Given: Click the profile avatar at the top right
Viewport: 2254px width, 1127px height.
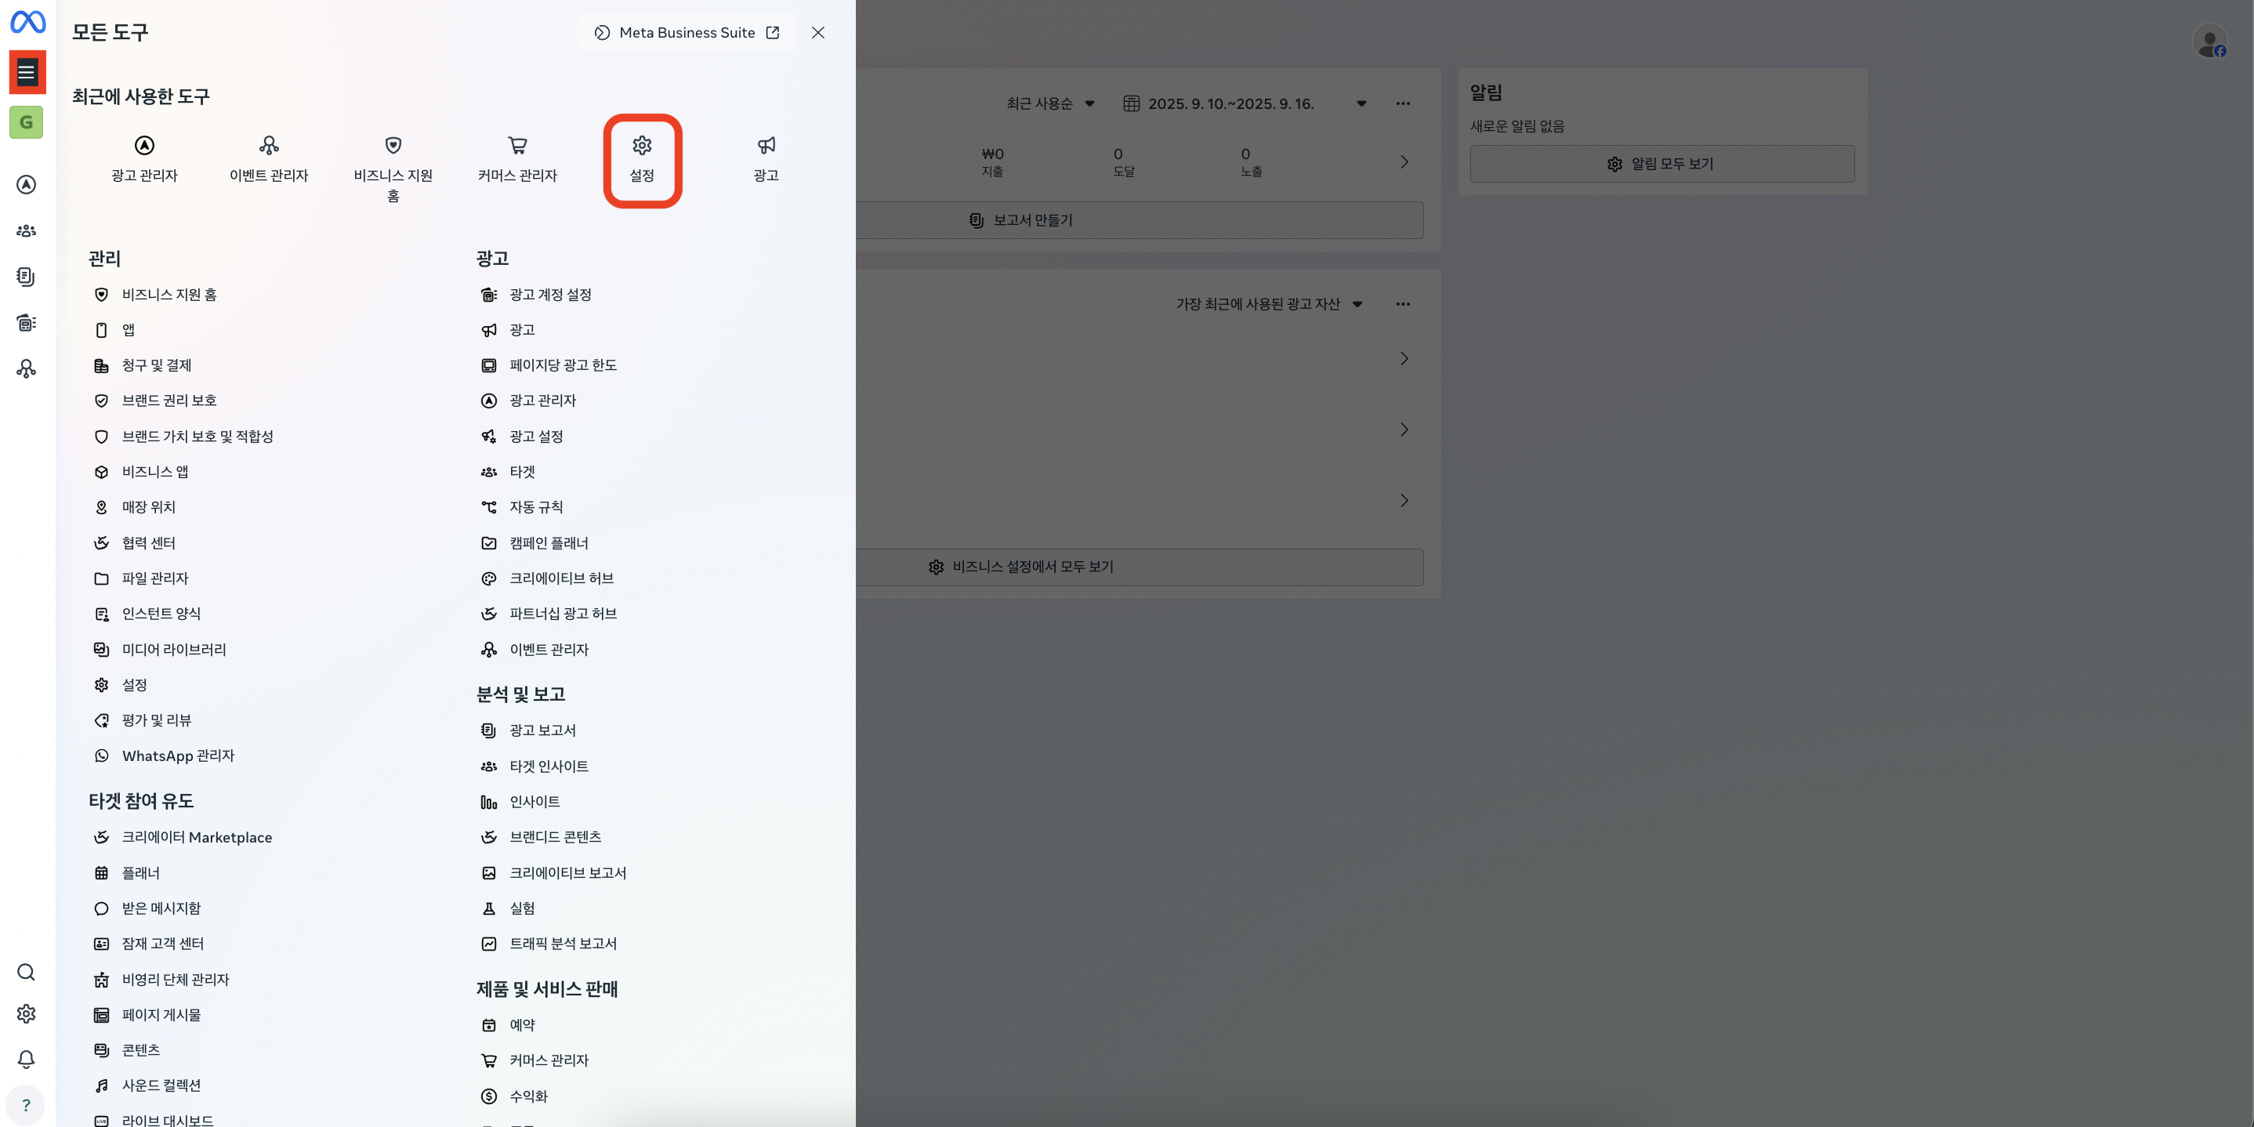Looking at the screenshot, I should 2209,41.
